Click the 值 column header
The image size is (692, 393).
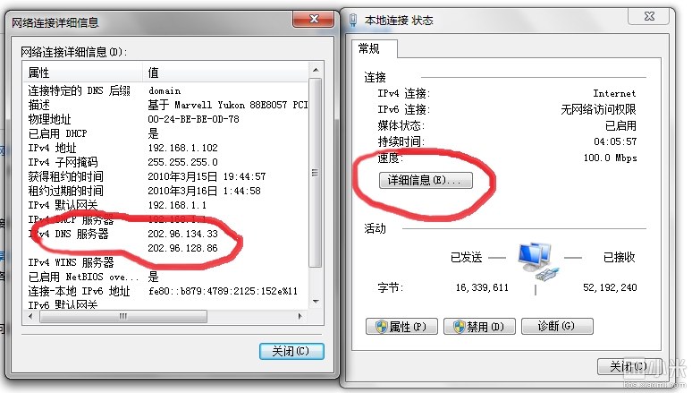coord(225,73)
